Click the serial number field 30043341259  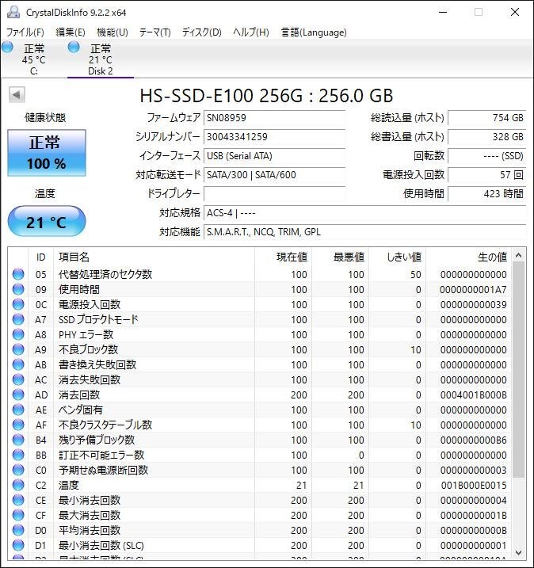point(274,137)
